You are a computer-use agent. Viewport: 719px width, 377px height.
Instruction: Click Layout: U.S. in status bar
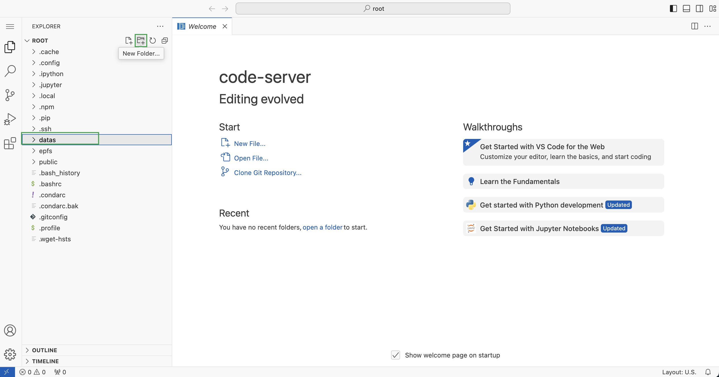pos(679,372)
